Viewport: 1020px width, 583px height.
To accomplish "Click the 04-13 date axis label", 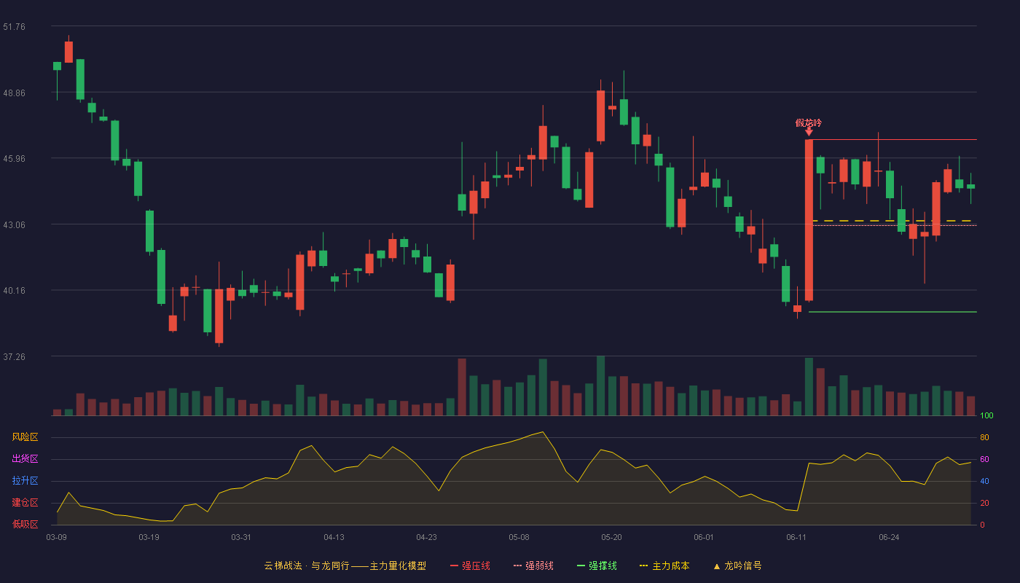I will click(334, 537).
